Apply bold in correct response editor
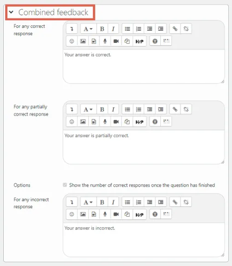Screen dimensions: 232x266 [x=102, y=29]
